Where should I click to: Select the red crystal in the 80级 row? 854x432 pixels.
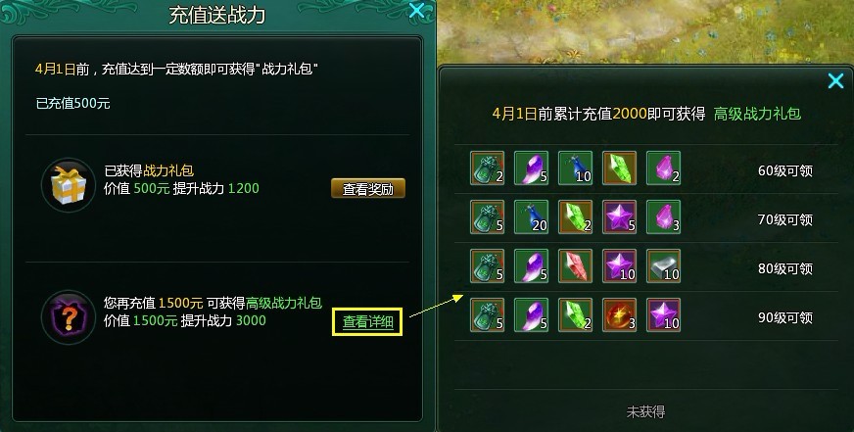coord(576,266)
